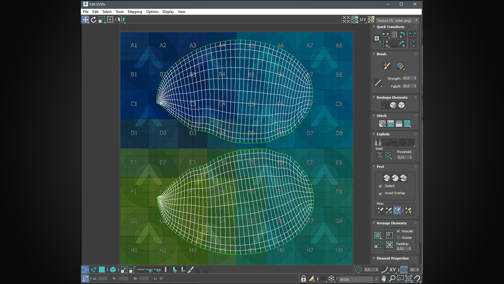The image size is (504, 284).
Task: Click the U coordinate input field
Action: point(103,278)
